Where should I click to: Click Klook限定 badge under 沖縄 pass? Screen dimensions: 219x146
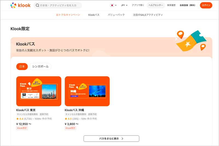pos(70,128)
